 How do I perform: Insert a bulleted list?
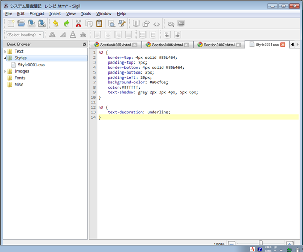(x=143, y=35)
